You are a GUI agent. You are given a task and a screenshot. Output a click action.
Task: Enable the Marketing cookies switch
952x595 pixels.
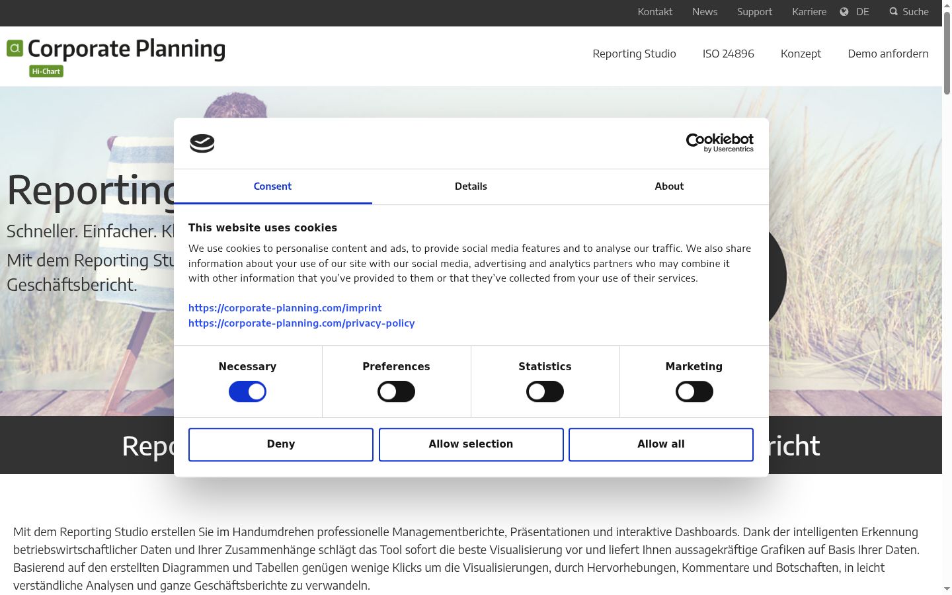pyautogui.click(x=694, y=391)
